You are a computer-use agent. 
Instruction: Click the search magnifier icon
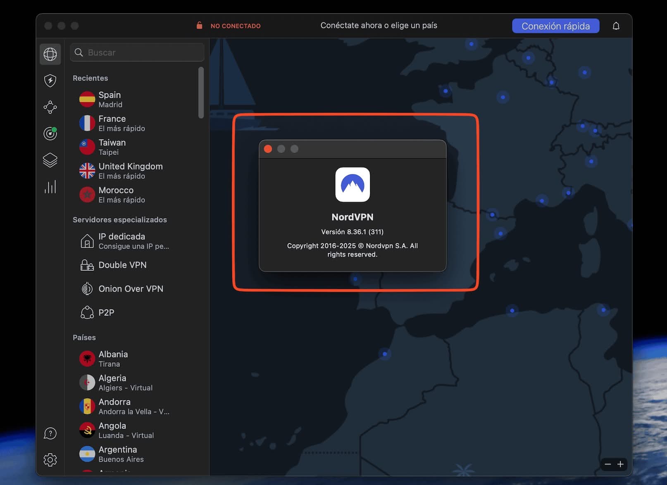click(x=79, y=52)
